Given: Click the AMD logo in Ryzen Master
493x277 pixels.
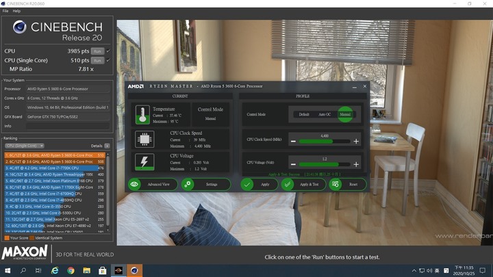Looking at the screenshot, I should tap(136, 86).
